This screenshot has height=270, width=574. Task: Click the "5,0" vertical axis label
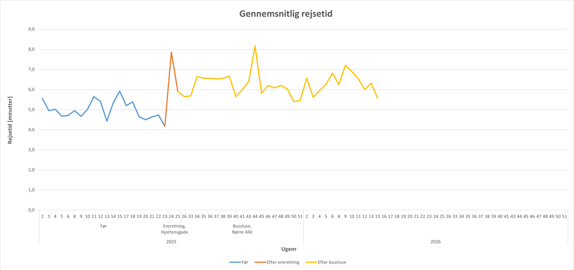[31, 110]
